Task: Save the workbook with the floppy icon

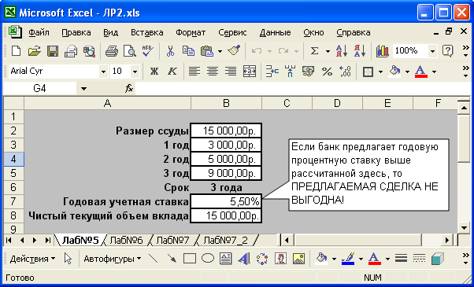Action: coord(52,51)
